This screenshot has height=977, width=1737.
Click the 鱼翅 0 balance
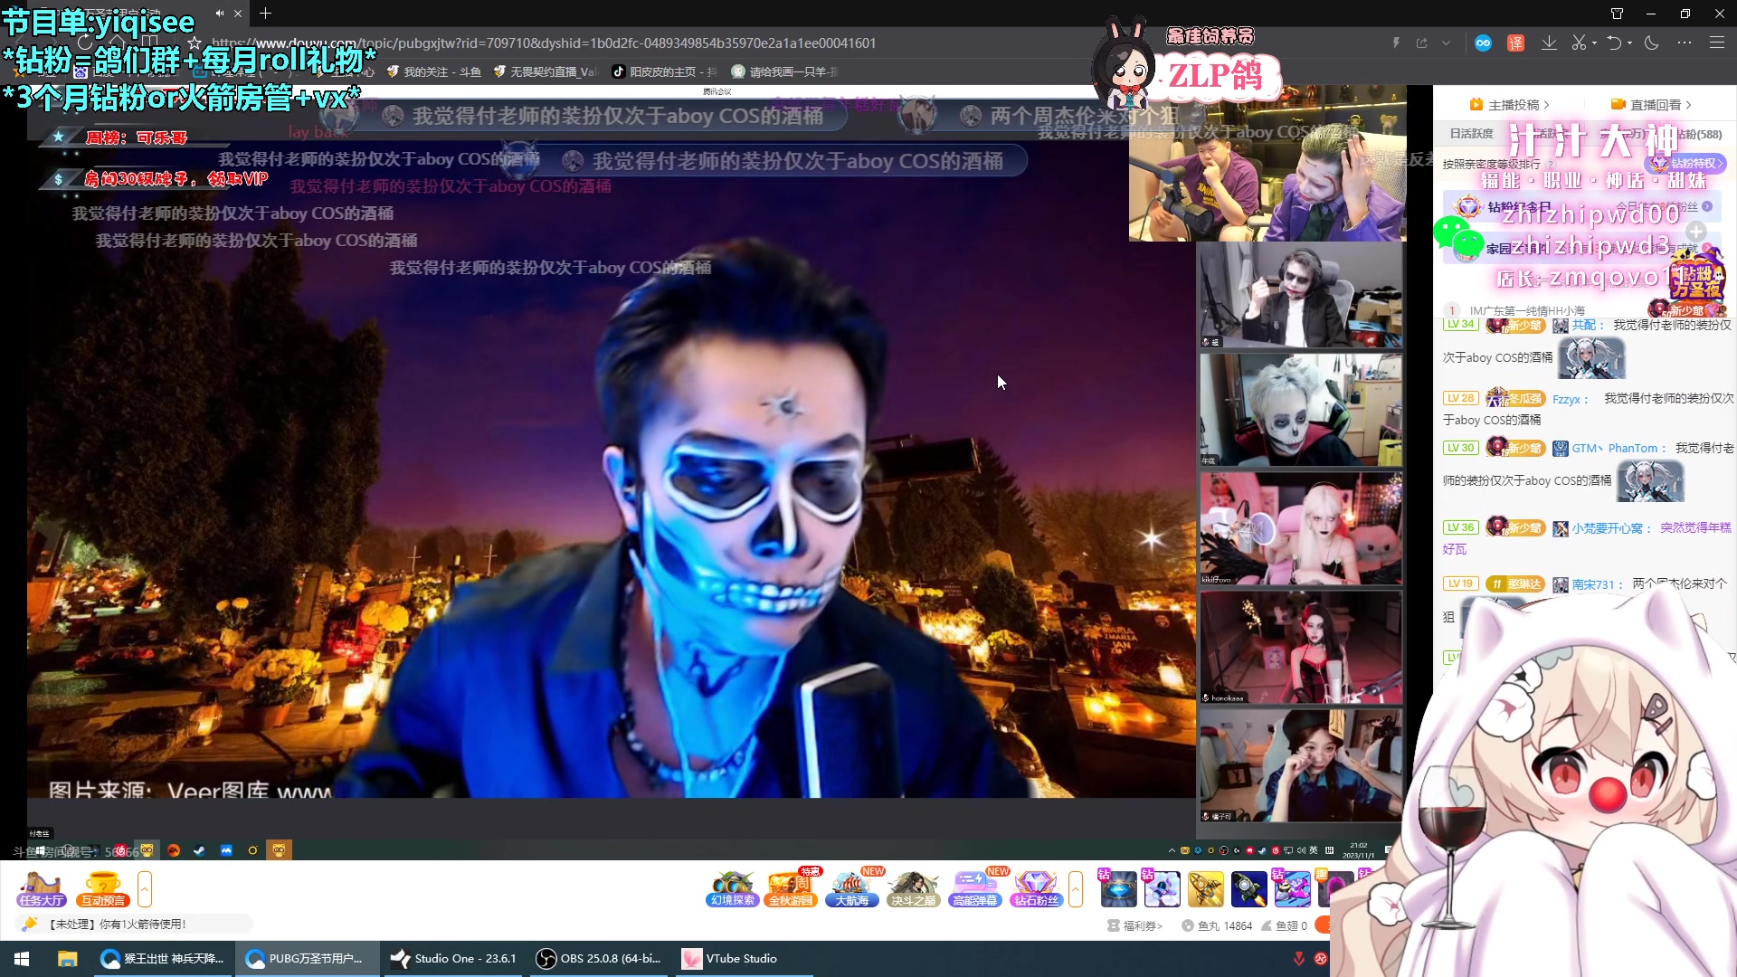pos(1284,925)
